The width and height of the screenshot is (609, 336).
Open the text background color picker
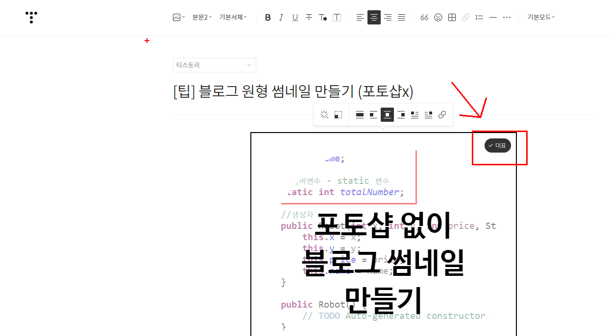click(x=337, y=18)
